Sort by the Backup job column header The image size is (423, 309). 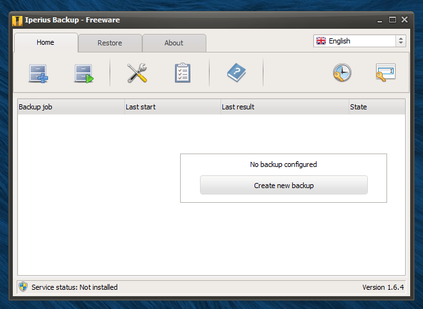[x=71, y=107]
